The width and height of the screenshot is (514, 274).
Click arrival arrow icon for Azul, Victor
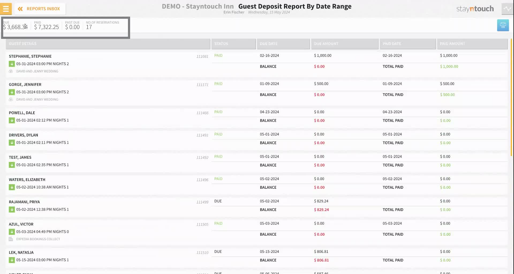(12, 232)
